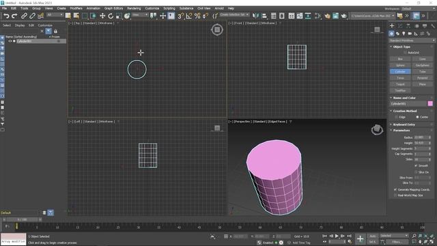
Task: Click the Mirror tool icon
Action: click(256, 16)
